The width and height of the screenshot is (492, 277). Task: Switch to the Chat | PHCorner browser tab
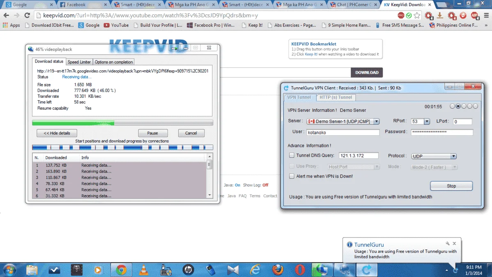[x=353, y=5]
